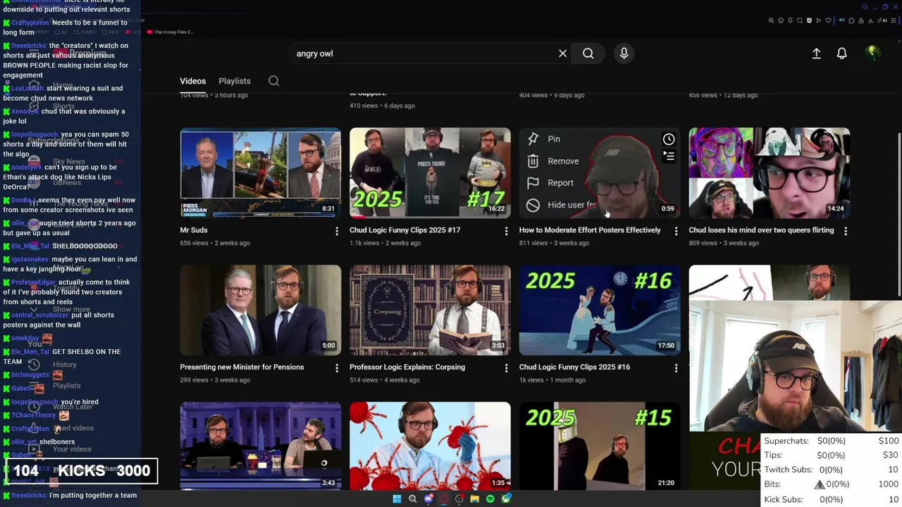Open options for Chud loses his mind video
Screen dimensions: 902x507
[846, 230]
